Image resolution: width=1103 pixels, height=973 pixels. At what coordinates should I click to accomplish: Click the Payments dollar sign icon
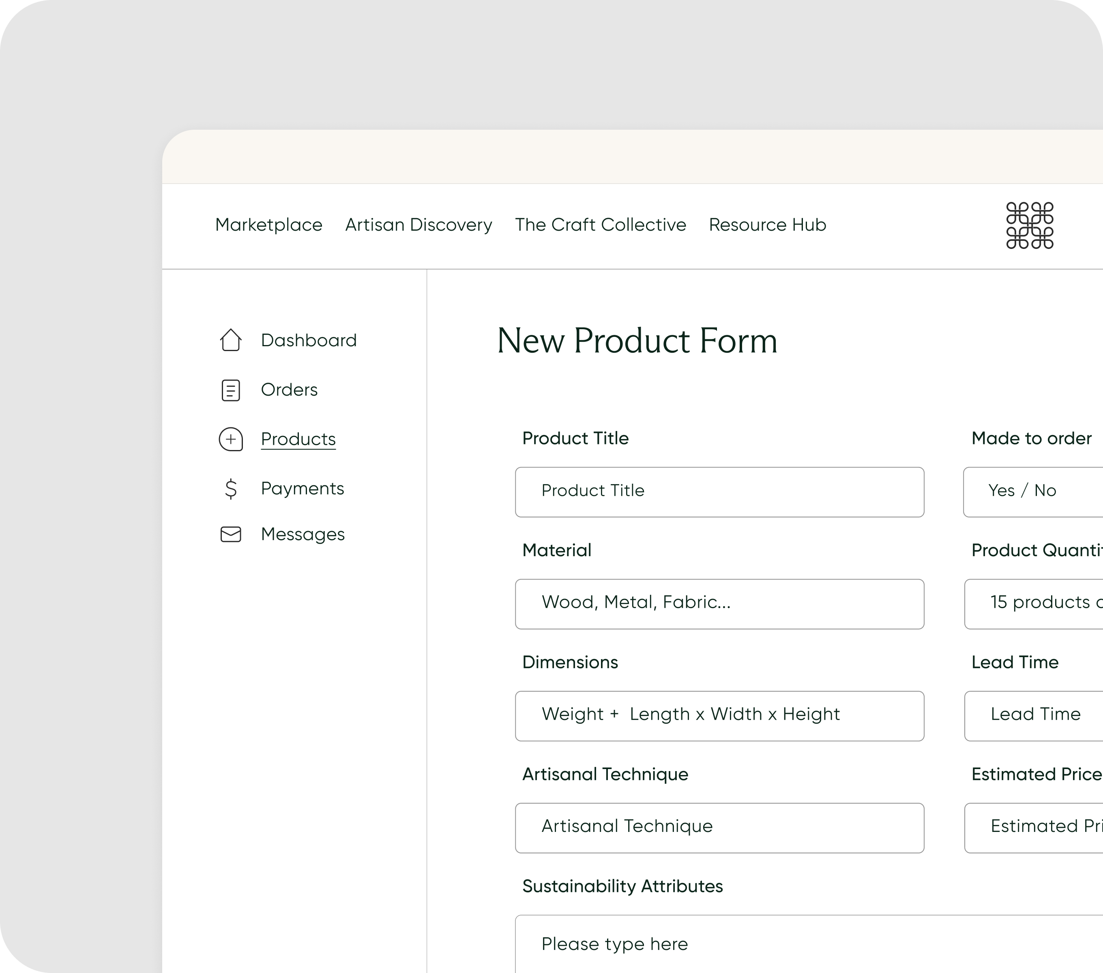230,489
